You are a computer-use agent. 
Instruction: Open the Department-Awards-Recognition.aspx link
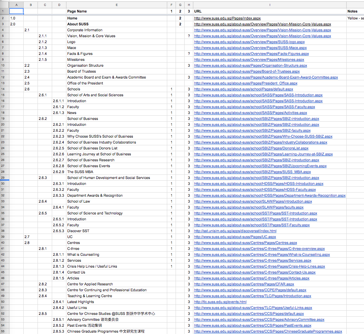pos(270,195)
